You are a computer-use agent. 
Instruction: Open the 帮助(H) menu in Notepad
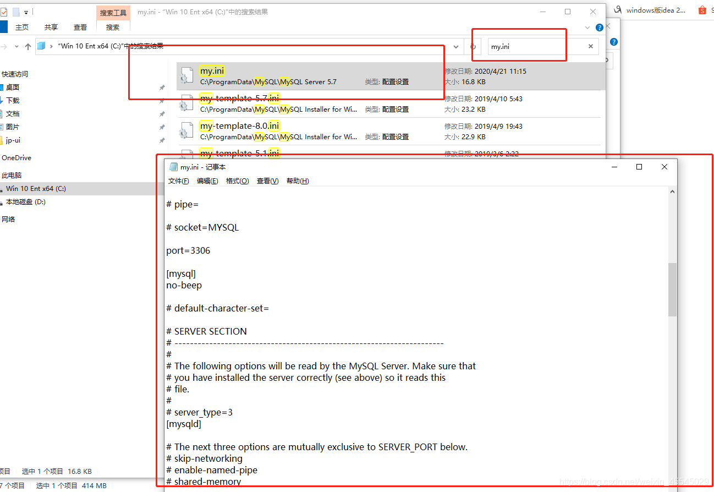click(298, 181)
